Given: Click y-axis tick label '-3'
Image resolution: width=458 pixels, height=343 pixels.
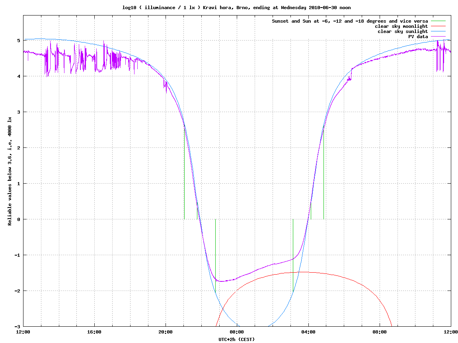Looking at the screenshot, I should pos(17,326).
